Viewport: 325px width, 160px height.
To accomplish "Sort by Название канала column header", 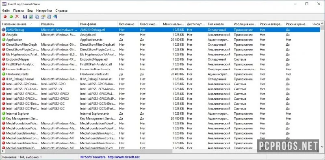I will tap(20, 24).
